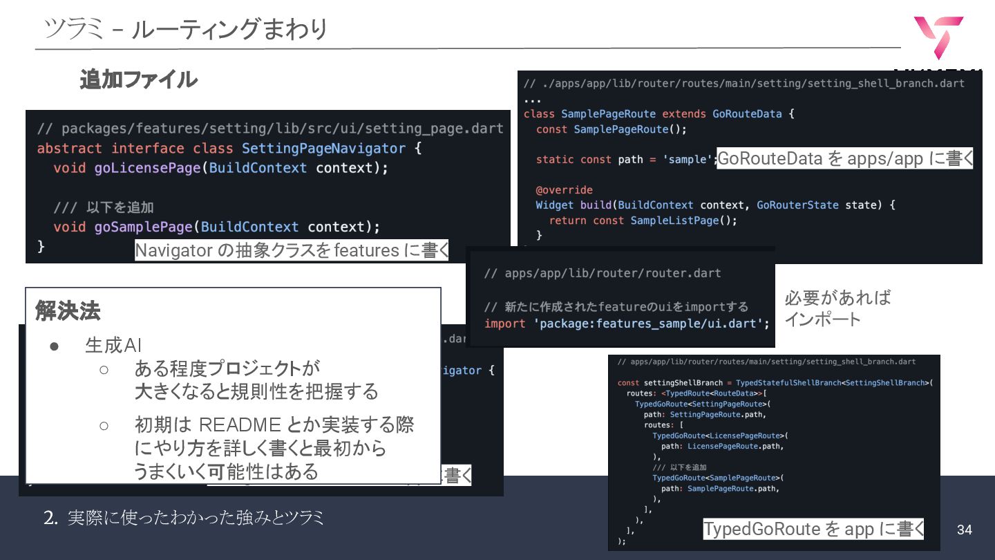Click the bullet '生成AI'
Screen dimensions: 995x560
(x=114, y=345)
